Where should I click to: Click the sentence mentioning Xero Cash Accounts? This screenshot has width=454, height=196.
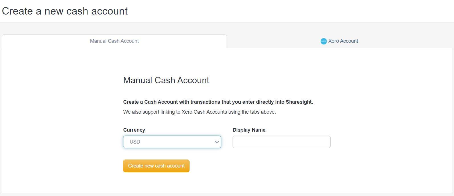(x=199, y=112)
